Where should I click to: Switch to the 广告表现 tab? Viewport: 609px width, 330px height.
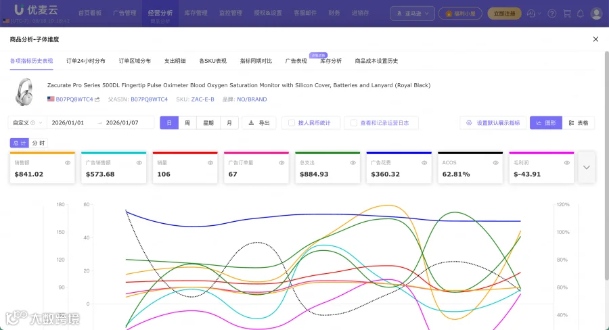coord(296,61)
